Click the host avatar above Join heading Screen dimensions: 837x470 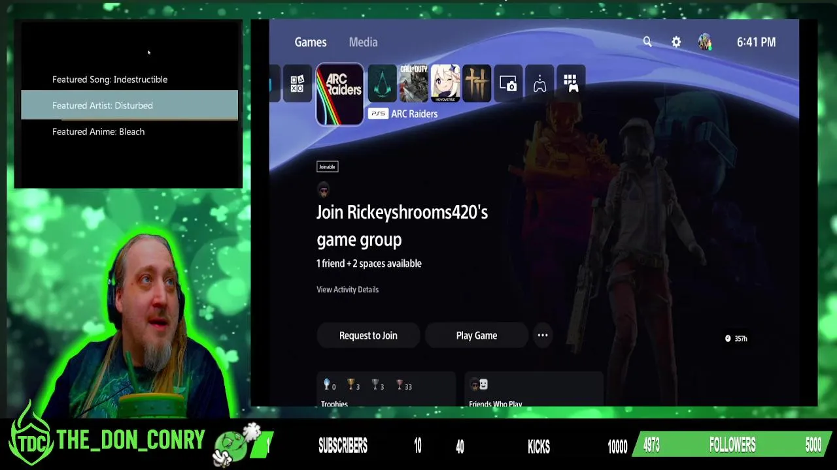(x=323, y=190)
